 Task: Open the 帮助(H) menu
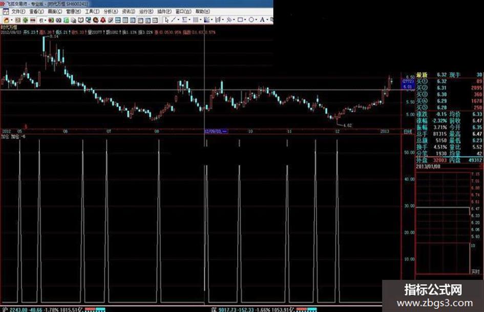[x=203, y=11]
